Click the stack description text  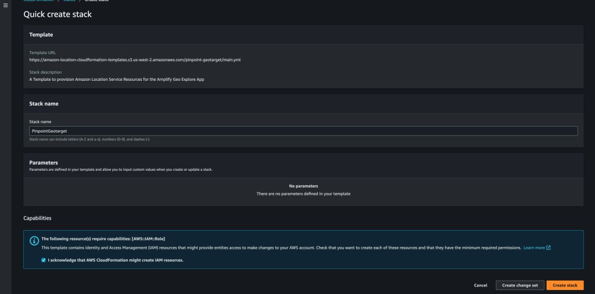pyautogui.click(x=116, y=80)
